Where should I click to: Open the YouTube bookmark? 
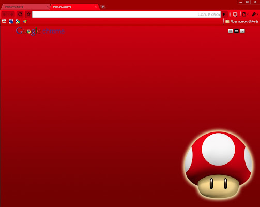coord(4,21)
